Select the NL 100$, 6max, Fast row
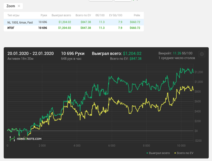 tap(74, 22)
